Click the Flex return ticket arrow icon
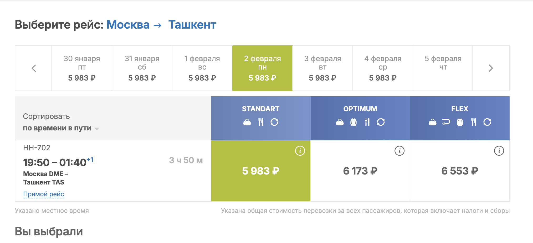533x243 pixels. tap(446, 122)
